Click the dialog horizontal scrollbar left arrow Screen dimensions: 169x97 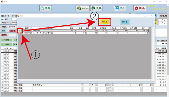[19, 80]
